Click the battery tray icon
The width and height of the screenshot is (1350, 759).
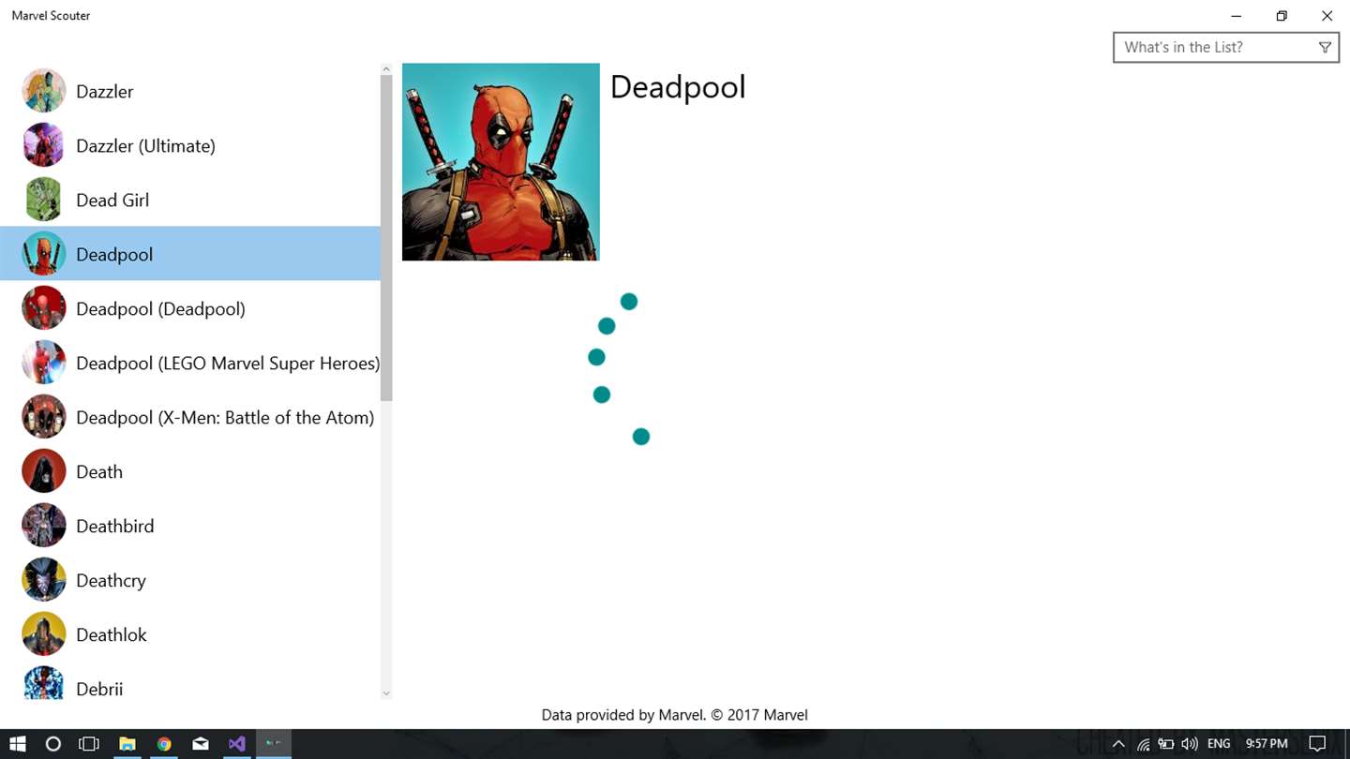pyautogui.click(x=1166, y=744)
